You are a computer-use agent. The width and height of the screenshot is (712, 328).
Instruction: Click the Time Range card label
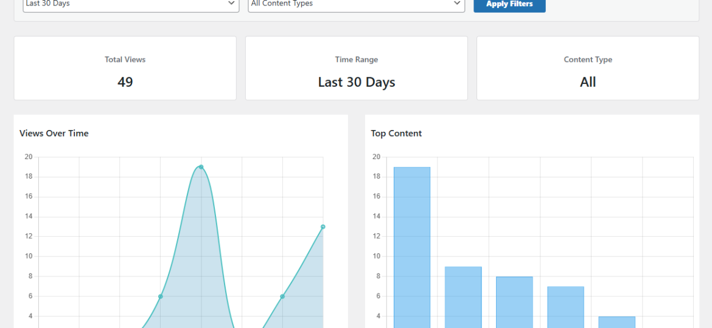pos(357,60)
